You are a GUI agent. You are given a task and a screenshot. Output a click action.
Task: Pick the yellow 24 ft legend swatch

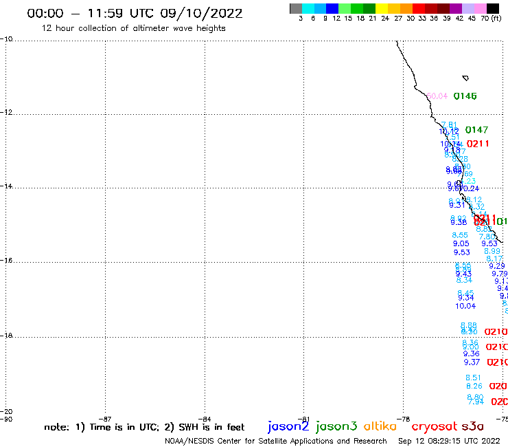[x=382, y=8]
